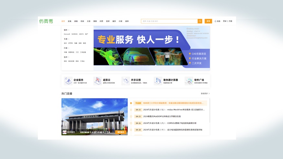Select the 04-26 COMSOL livestream timeline dot

click(x=131, y=123)
